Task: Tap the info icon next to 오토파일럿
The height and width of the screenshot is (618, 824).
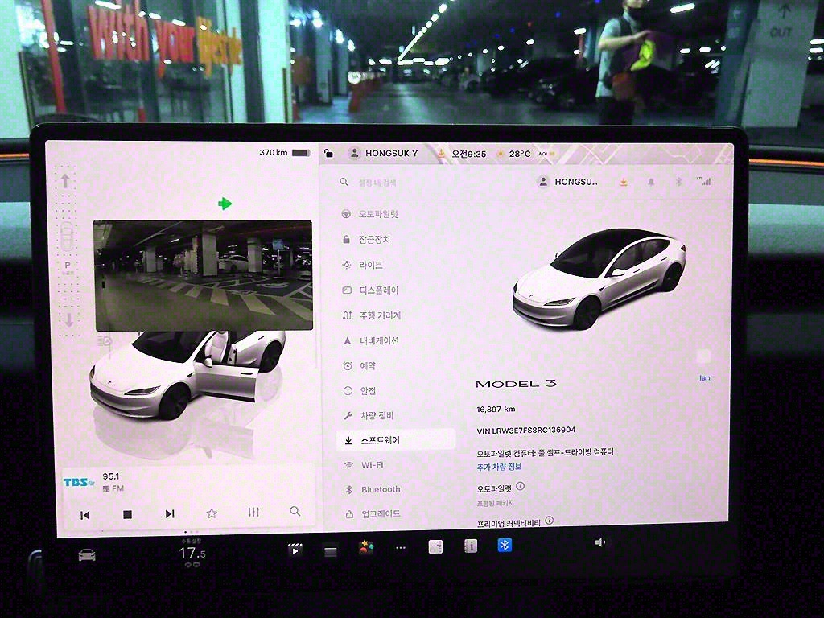Action: click(x=521, y=487)
